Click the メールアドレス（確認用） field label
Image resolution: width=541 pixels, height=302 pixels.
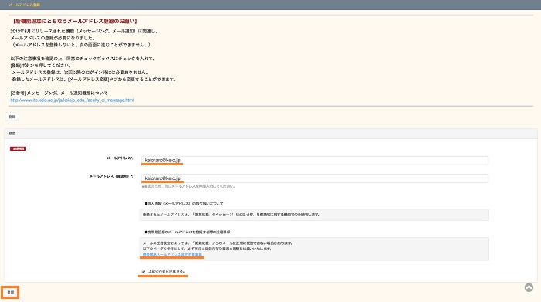pos(111,176)
